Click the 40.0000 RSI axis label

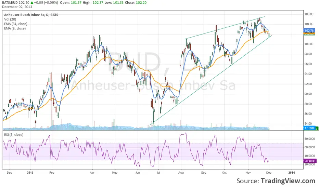310,156
